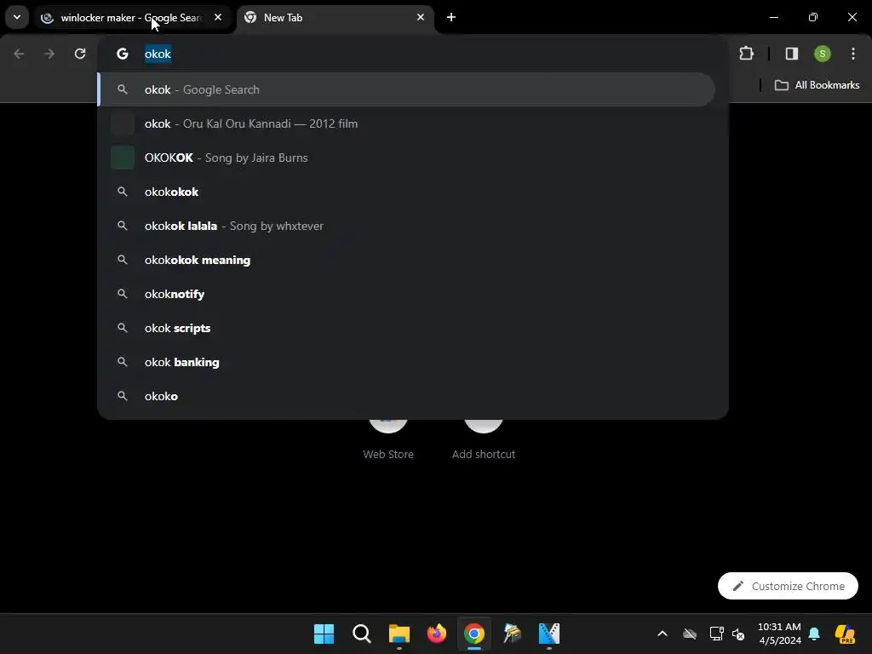Open Windows taskbar Search
872x654 pixels.
pyautogui.click(x=361, y=634)
